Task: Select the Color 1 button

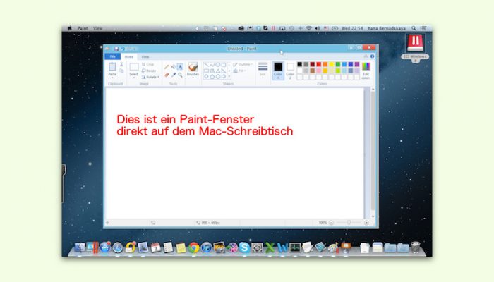Action: tap(278, 70)
